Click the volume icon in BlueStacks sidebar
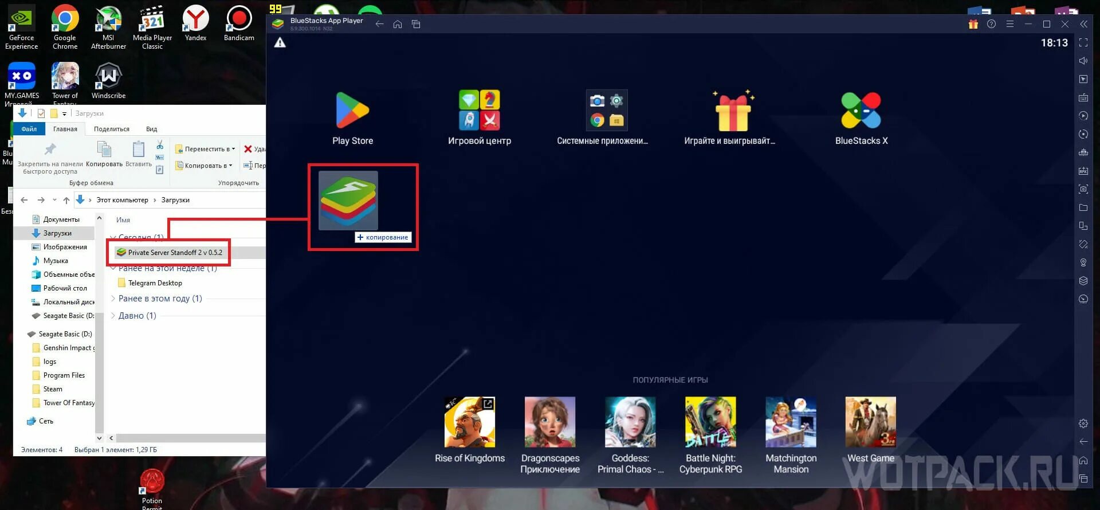 pyautogui.click(x=1083, y=61)
